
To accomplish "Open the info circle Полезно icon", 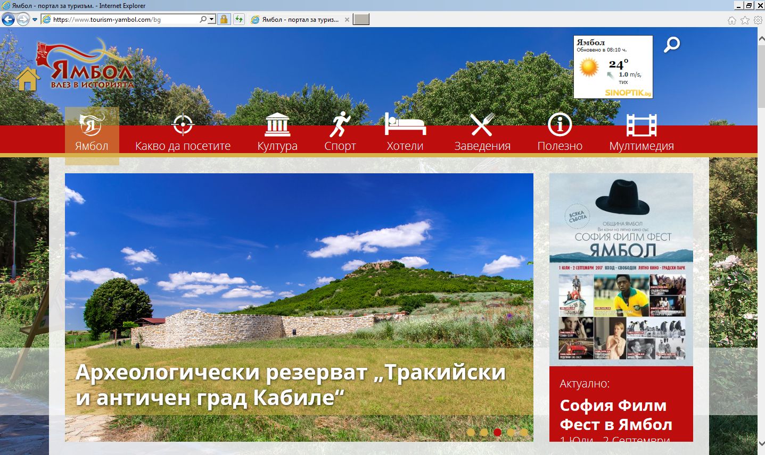I will coord(560,125).
